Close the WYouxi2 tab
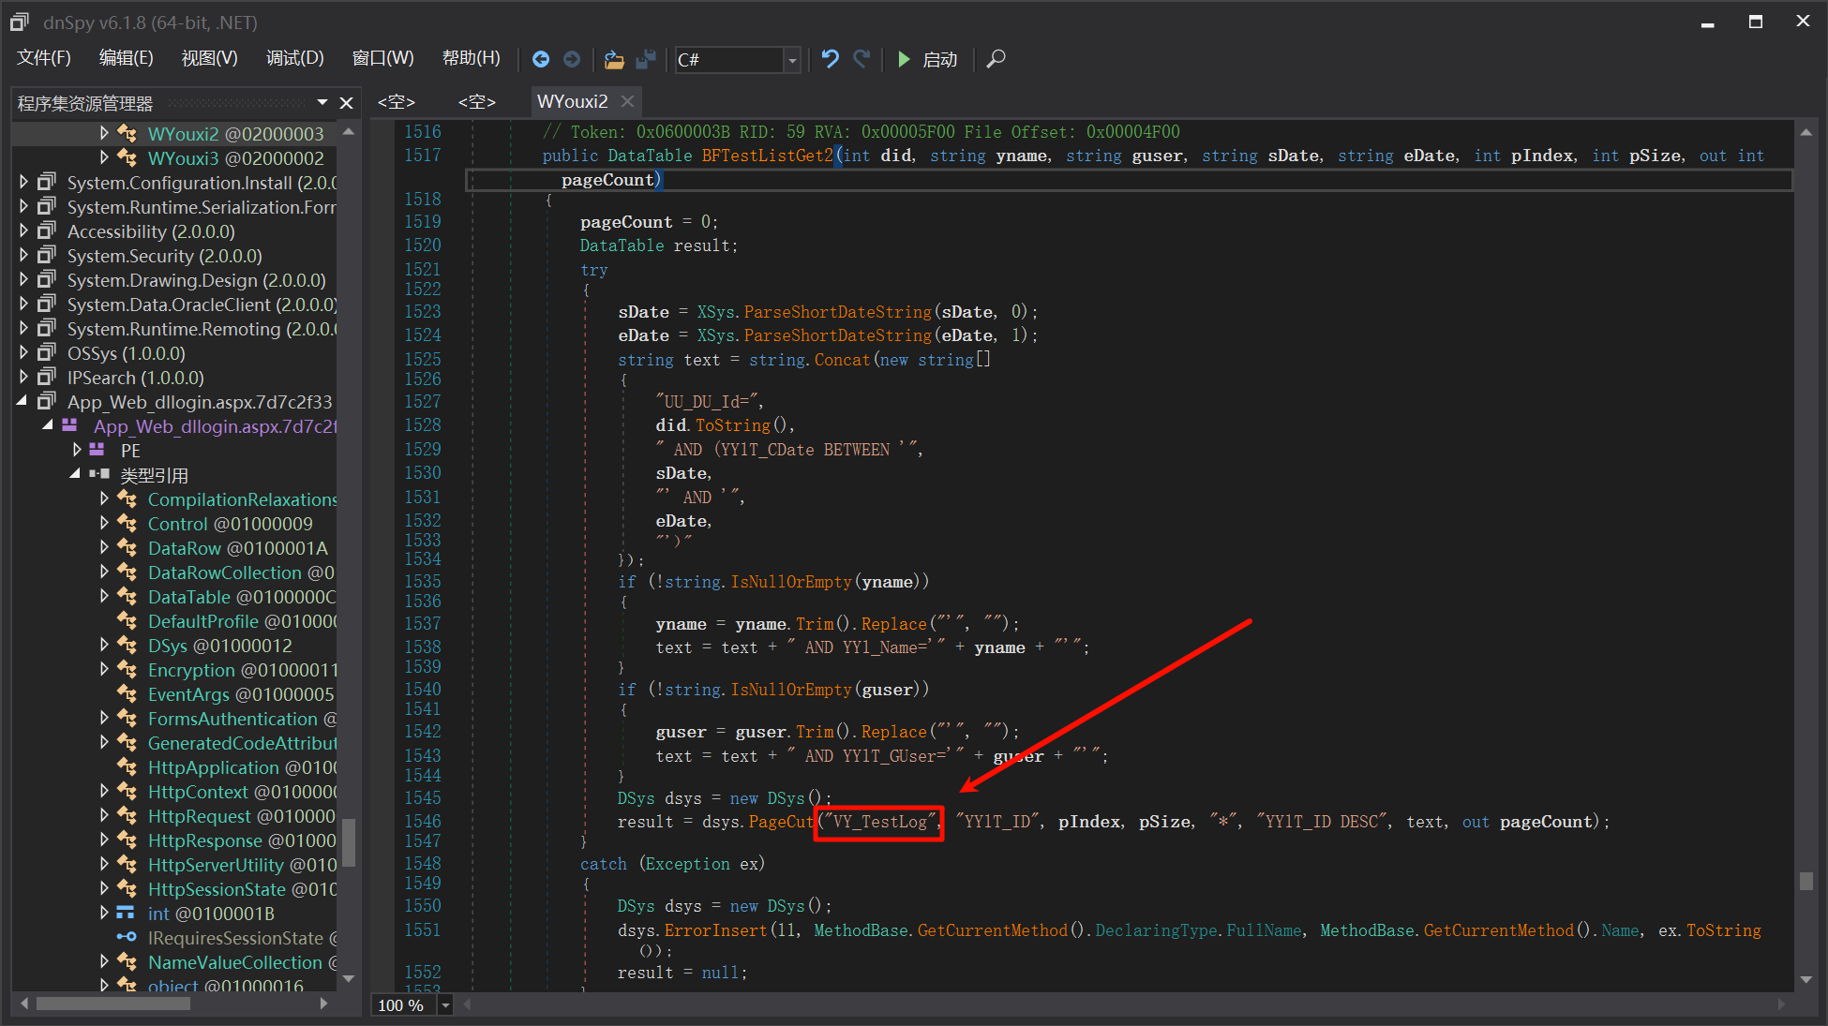Image resolution: width=1828 pixels, height=1026 pixels. (x=628, y=101)
